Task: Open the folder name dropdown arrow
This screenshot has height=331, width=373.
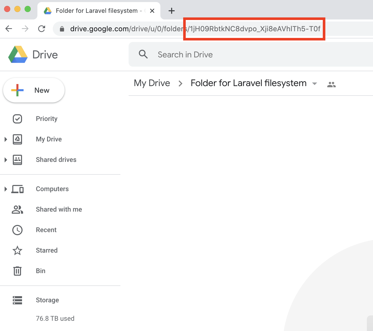Action: 315,84
